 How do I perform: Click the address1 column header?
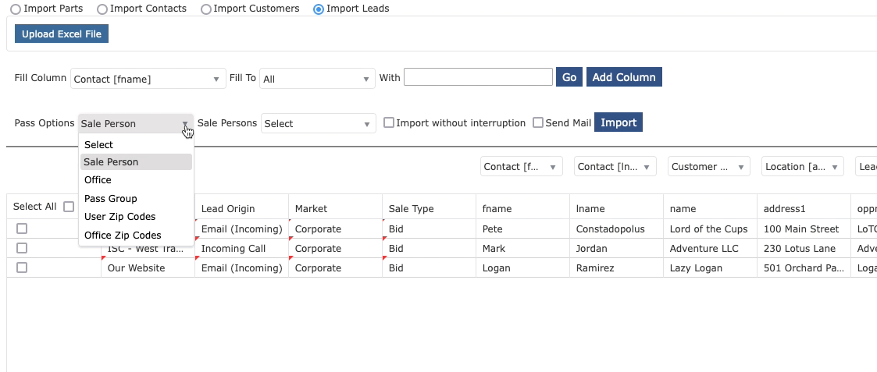pyautogui.click(x=804, y=208)
